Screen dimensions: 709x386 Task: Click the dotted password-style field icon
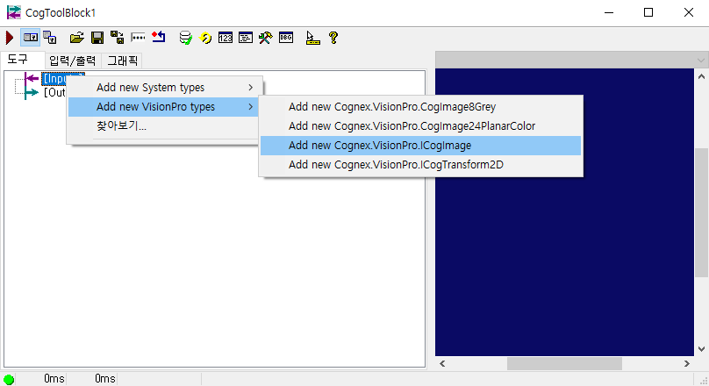[138, 38]
